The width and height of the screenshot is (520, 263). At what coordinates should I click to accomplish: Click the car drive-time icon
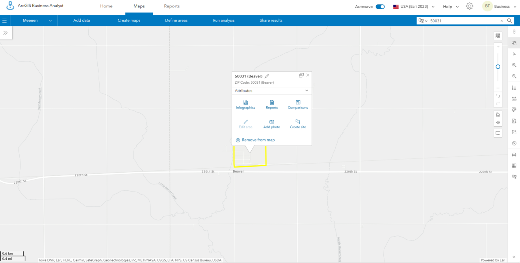[514, 154]
